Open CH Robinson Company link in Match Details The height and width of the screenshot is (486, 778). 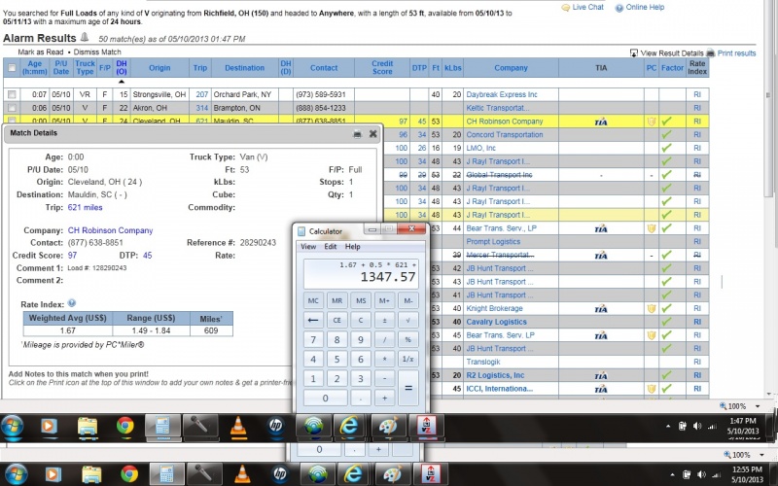click(110, 230)
